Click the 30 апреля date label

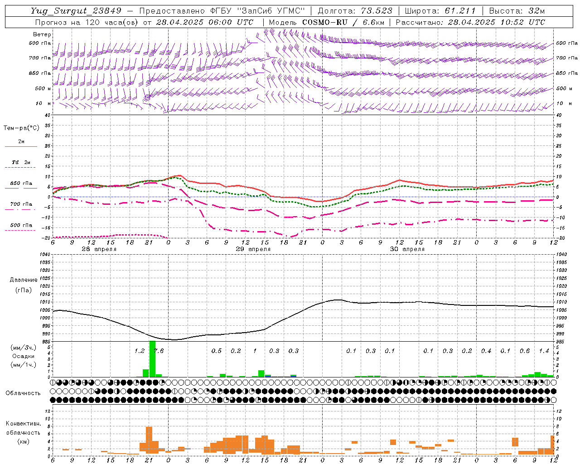click(x=407, y=249)
